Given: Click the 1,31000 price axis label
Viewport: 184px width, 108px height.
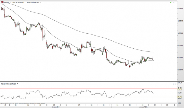Looking at the screenshot, I should pyautogui.click(x=181, y=70).
